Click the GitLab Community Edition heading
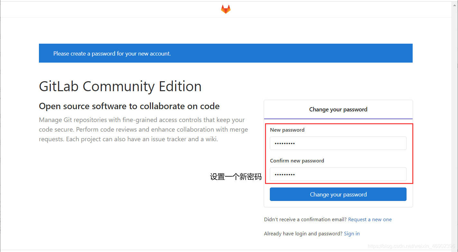This screenshot has width=458, height=252. pyautogui.click(x=120, y=86)
